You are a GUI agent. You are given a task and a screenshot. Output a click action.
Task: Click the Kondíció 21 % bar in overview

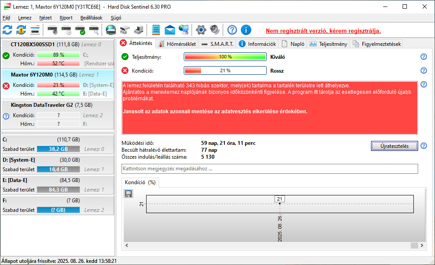click(225, 70)
